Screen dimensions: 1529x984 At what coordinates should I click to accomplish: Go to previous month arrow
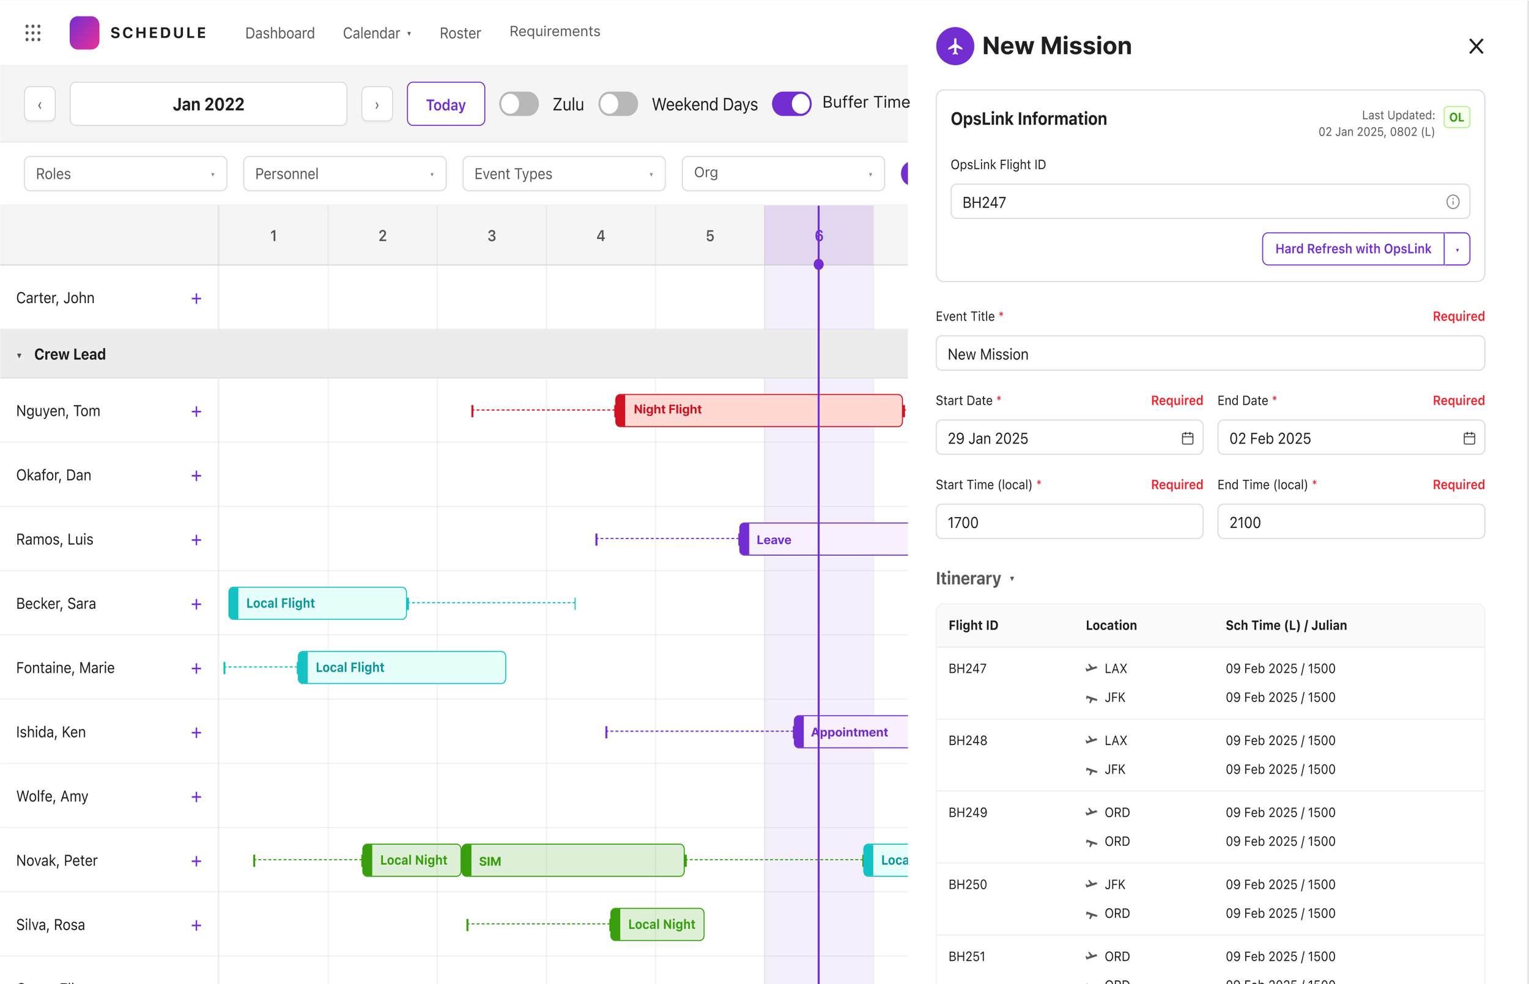[x=40, y=104]
